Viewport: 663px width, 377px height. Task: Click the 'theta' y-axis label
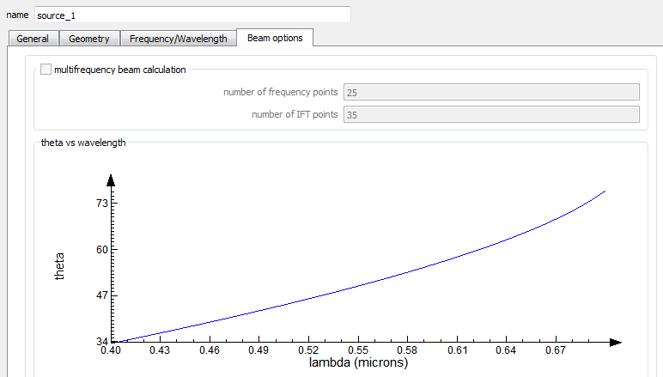click(59, 266)
